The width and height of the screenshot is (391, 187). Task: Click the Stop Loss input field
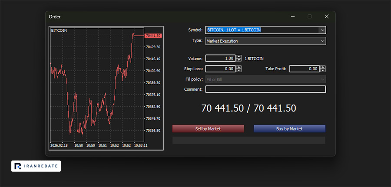pyautogui.click(x=220, y=69)
